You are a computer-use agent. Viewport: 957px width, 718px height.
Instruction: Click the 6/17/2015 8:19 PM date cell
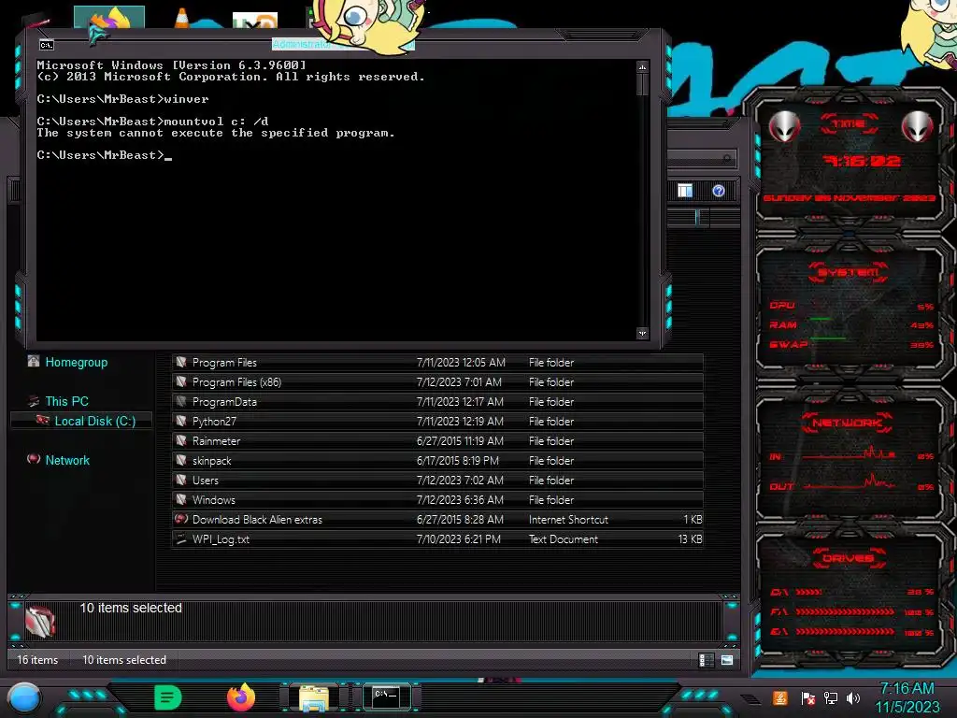458,460
